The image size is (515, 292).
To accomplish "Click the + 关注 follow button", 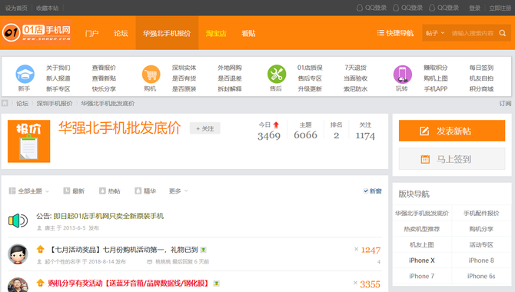I will pyautogui.click(x=205, y=128).
